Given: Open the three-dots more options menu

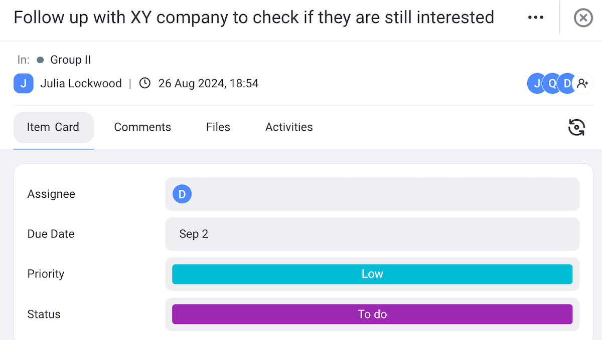Looking at the screenshot, I should (535, 18).
